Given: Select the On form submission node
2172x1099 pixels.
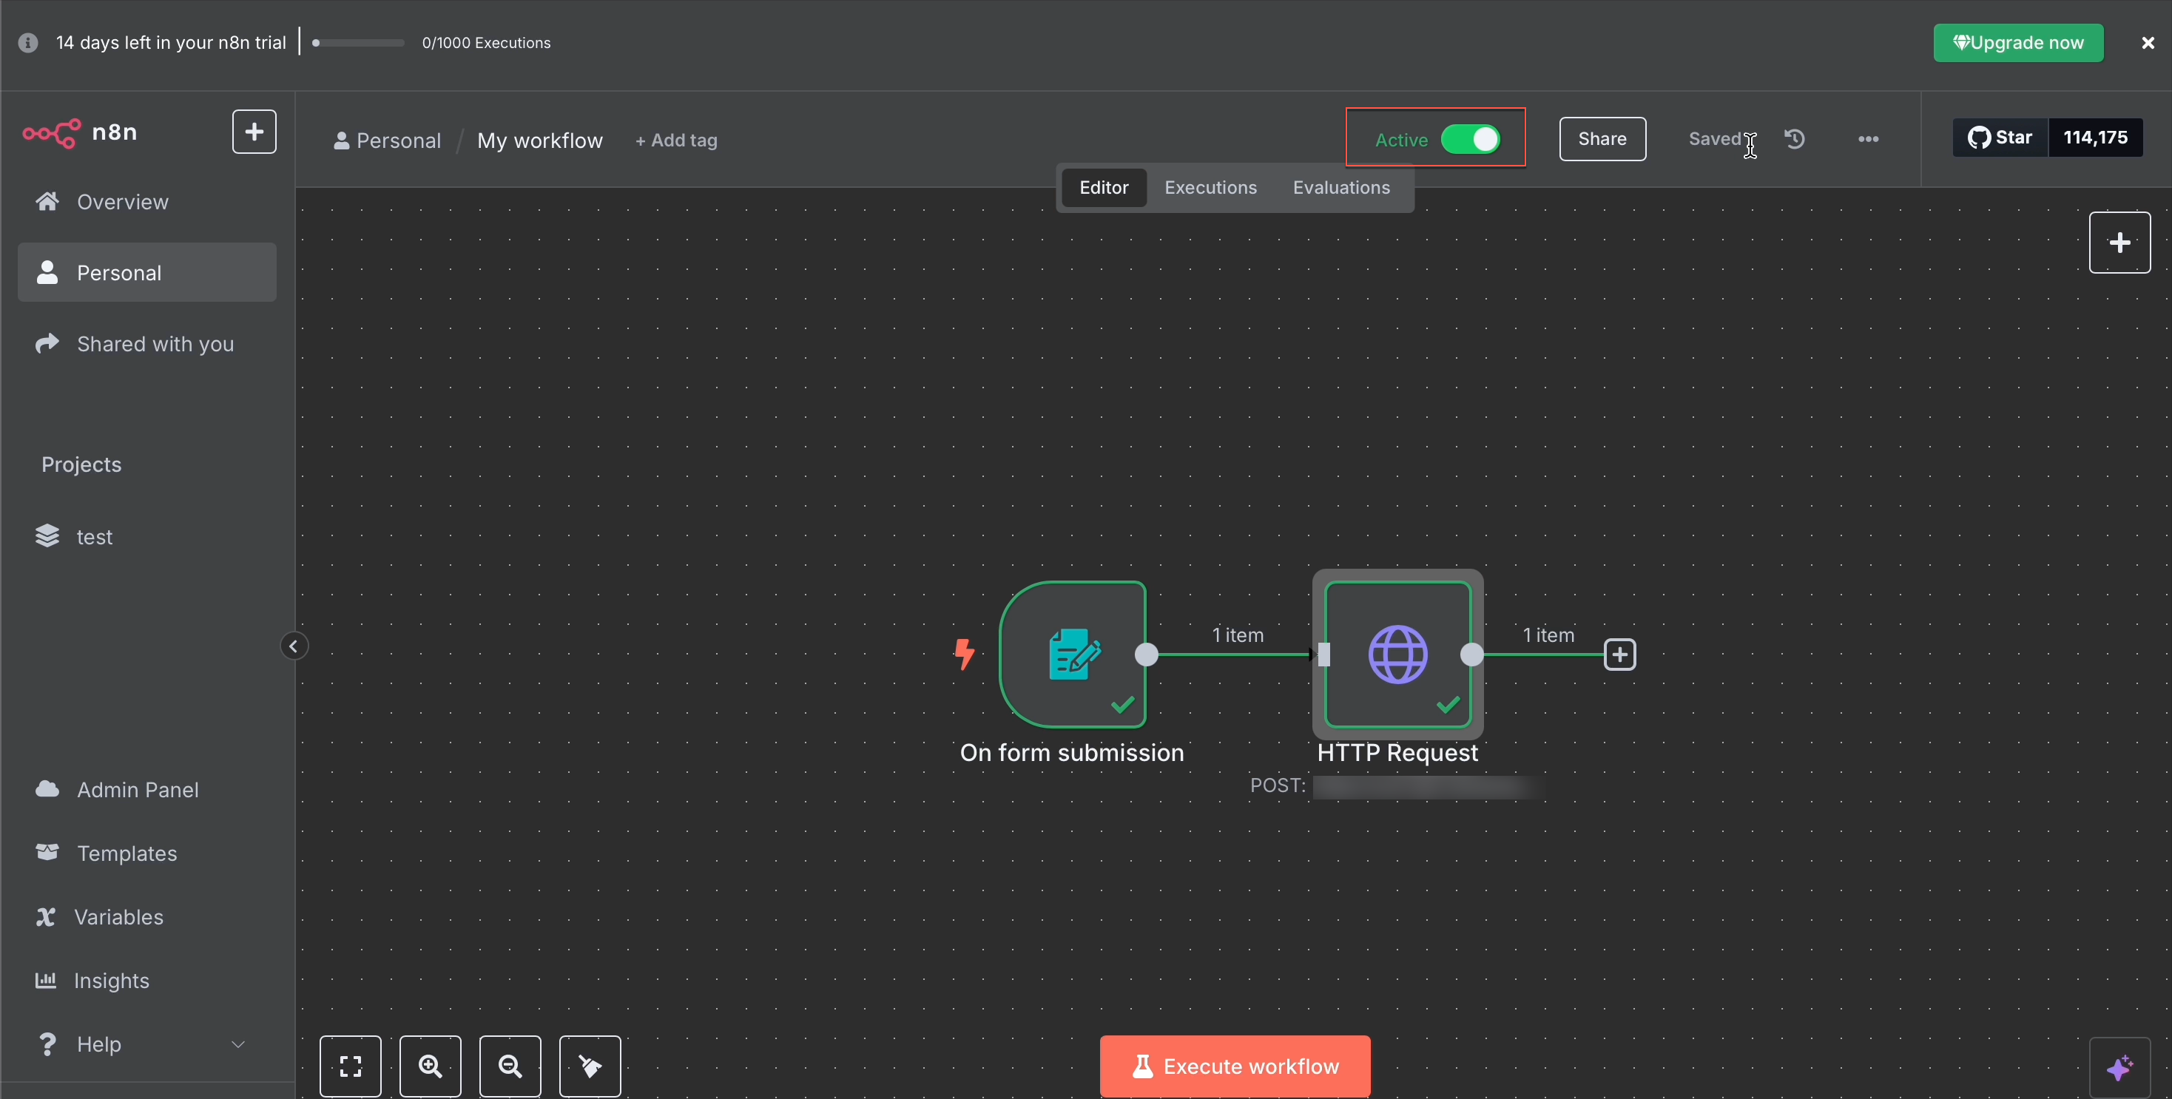Looking at the screenshot, I should pos(1072,654).
